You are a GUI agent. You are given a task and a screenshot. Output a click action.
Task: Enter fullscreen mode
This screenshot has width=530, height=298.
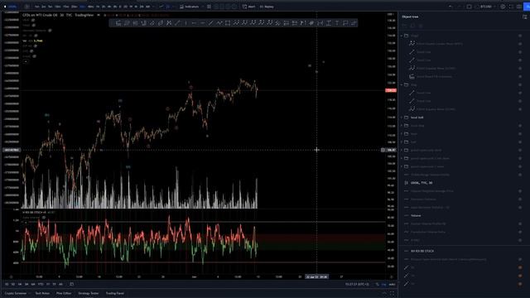point(511,7)
